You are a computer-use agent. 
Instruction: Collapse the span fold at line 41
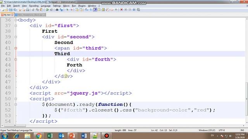[x=15, y=48]
